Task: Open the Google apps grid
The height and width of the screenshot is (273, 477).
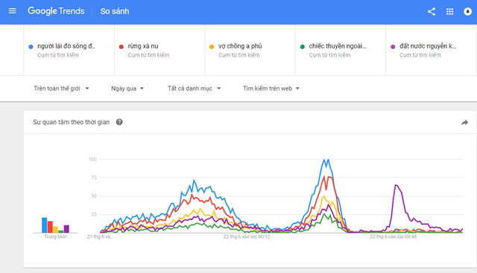Action: 449,12
